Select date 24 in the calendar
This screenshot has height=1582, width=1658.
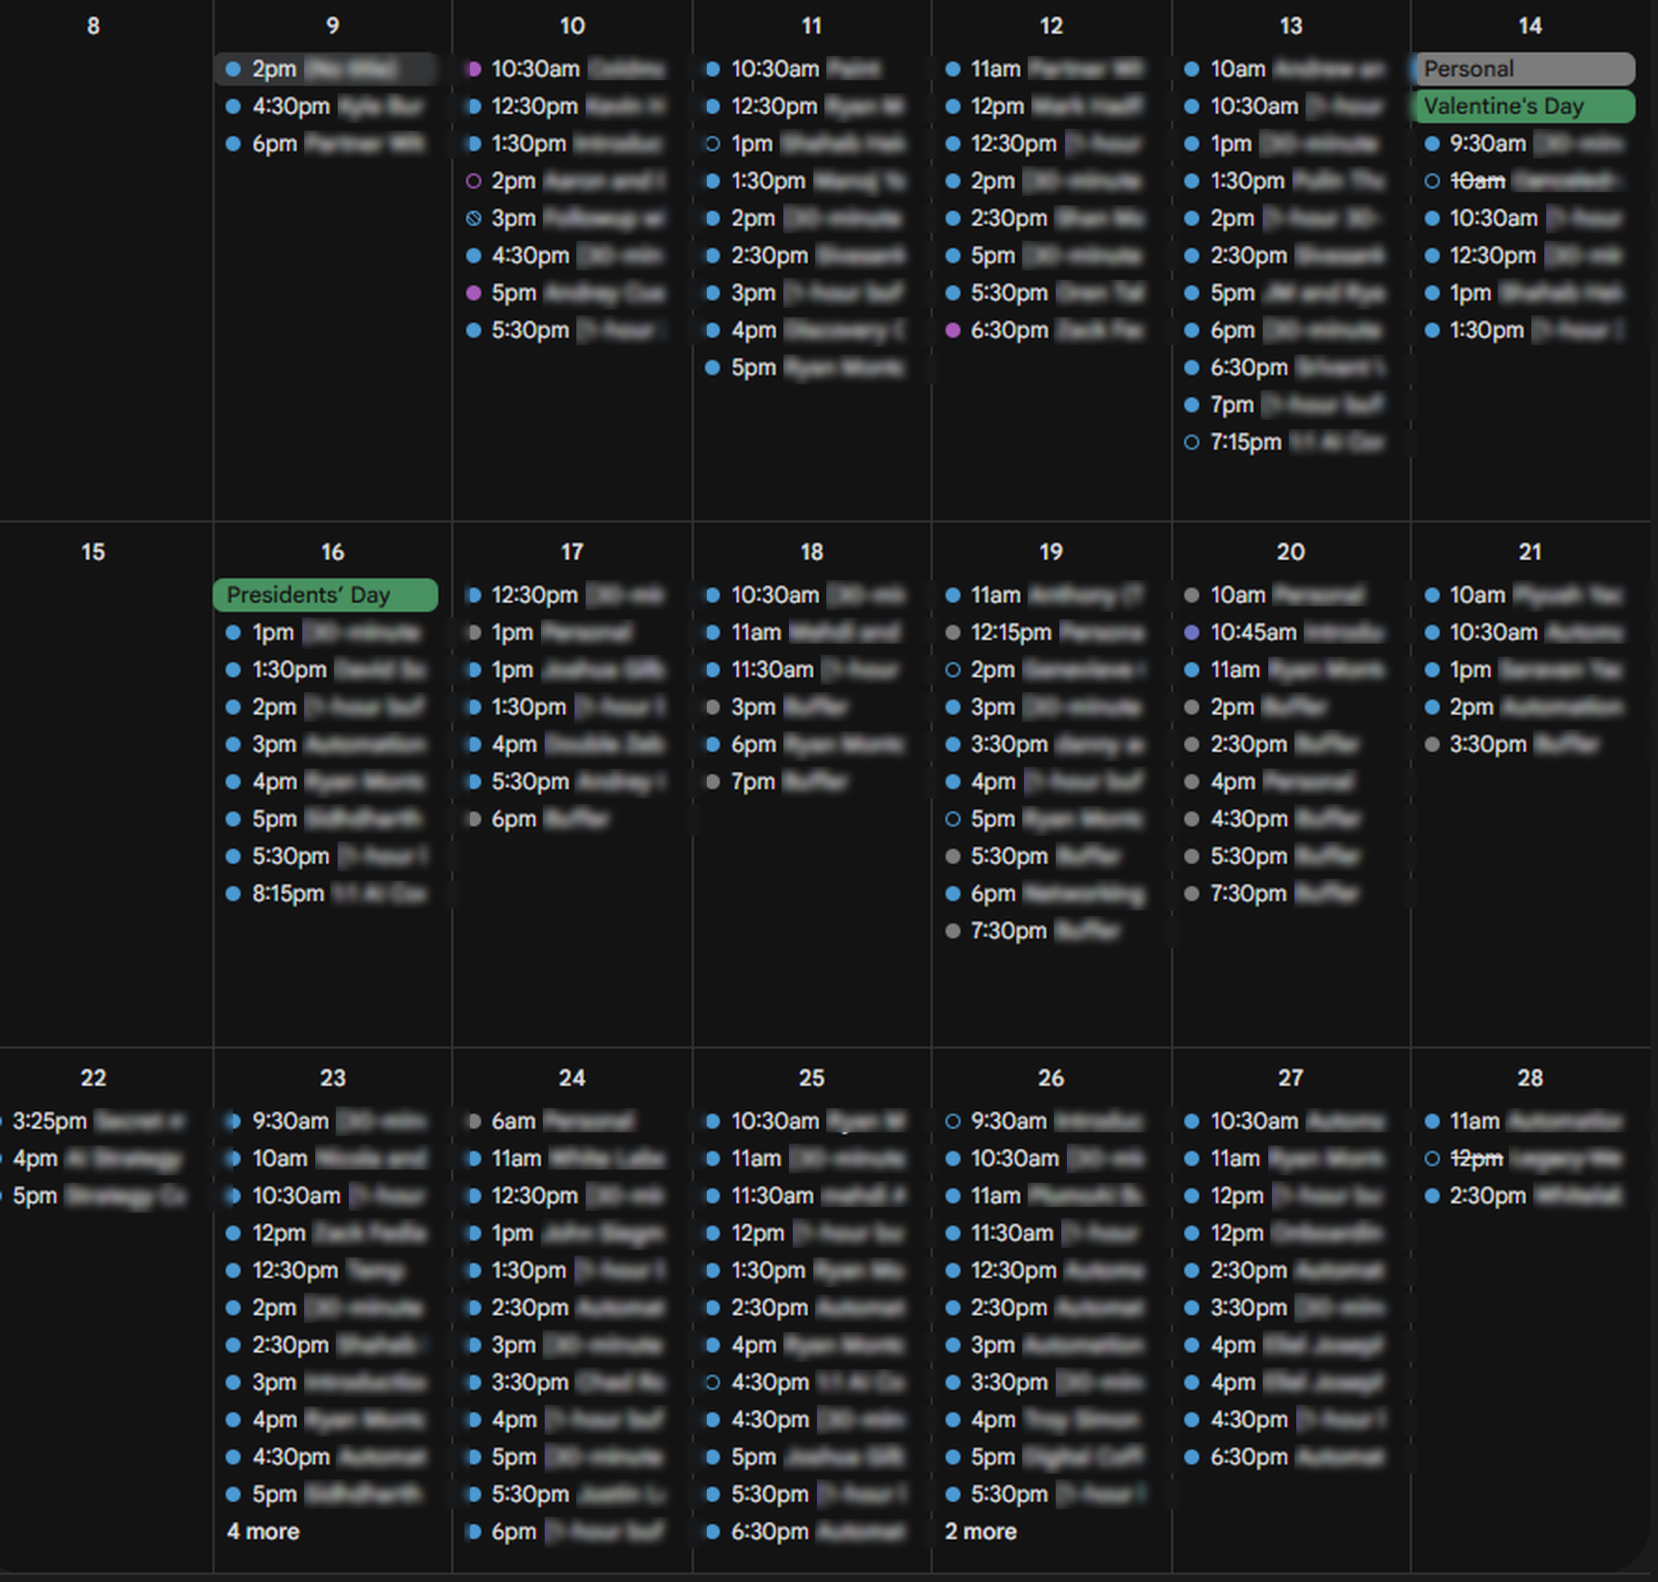pos(573,1078)
